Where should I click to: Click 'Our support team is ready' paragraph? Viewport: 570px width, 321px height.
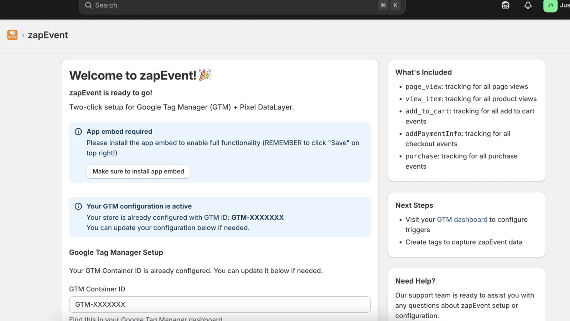click(465, 306)
